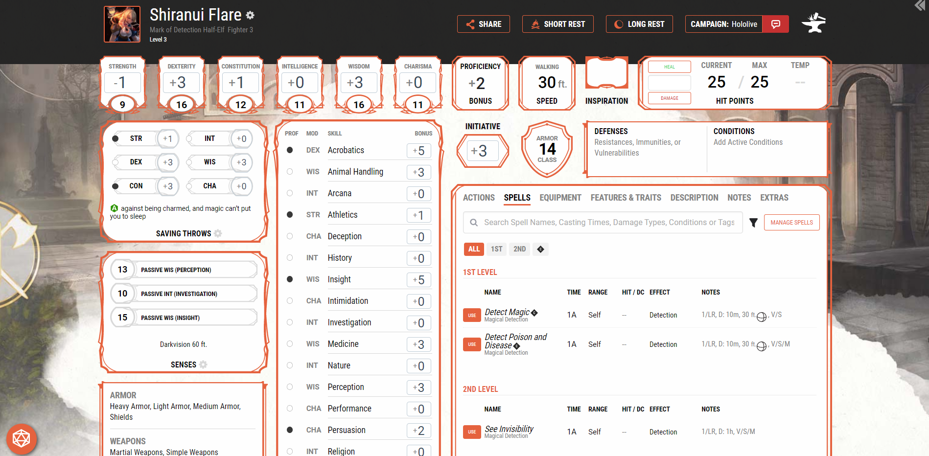The height and width of the screenshot is (456, 929).
Task: Toggle the Inspiration banner icon
Action: click(x=606, y=72)
